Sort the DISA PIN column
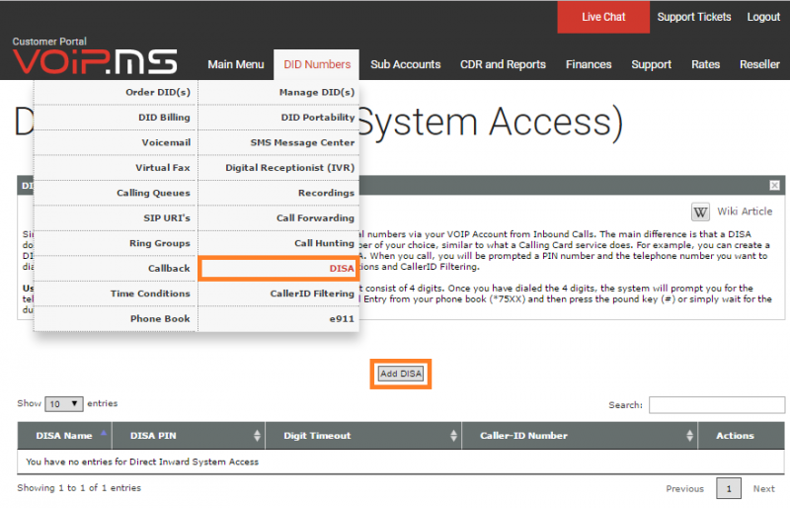 coord(257,435)
